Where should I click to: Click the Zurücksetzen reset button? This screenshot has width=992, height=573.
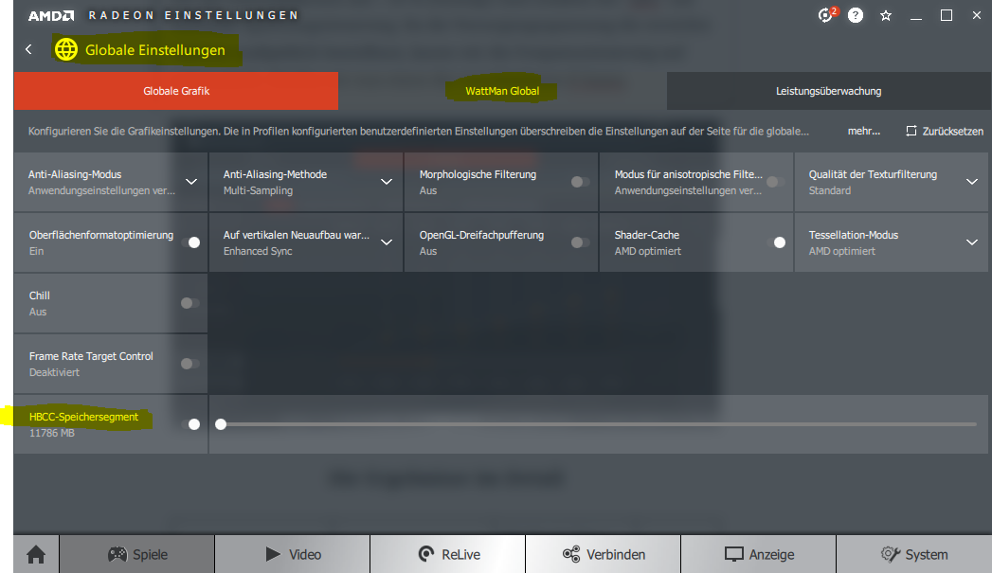[x=945, y=132]
